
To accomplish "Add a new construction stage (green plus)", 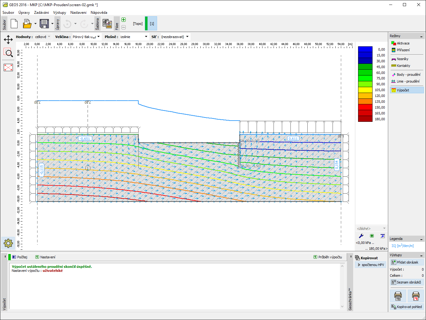I will pyautogui.click(x=124, y=20).
